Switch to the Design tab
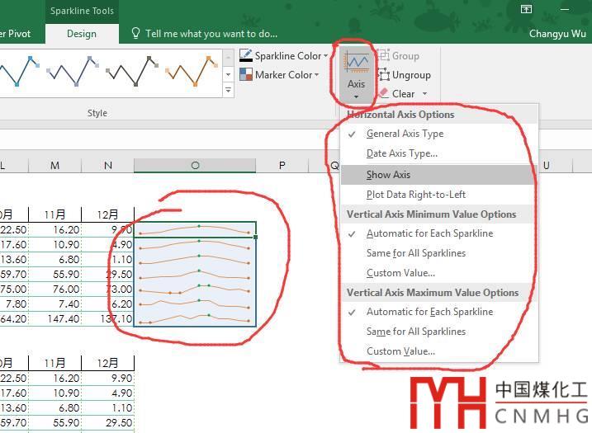Viewport: 592px width, 433px height. click(x=81, y=34)
